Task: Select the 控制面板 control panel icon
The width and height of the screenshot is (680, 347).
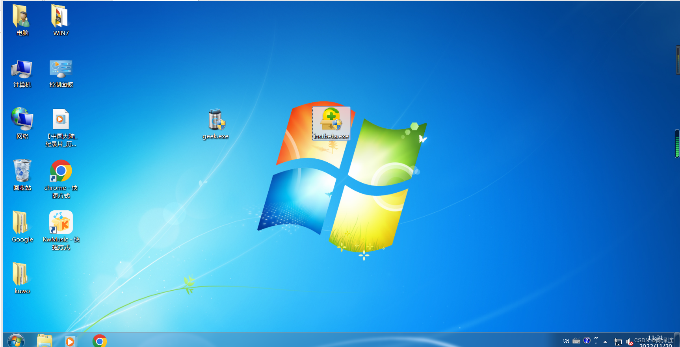Action: pos(61,69)
